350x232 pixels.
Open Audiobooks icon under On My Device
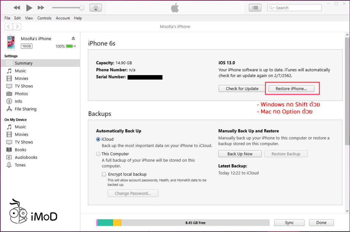9,157
